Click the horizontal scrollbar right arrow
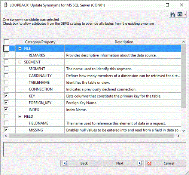Viewport: 189px width, 175px height. (x=179, y=136)
